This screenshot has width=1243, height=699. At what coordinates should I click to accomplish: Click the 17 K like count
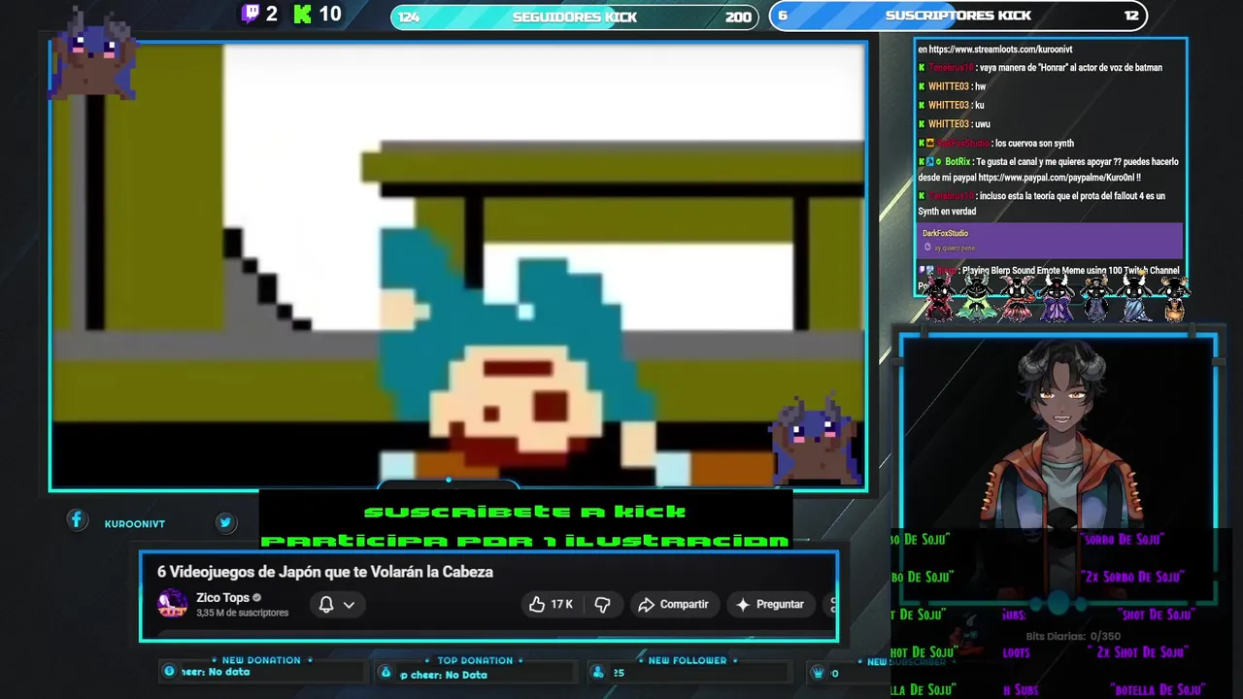[561, 604]
